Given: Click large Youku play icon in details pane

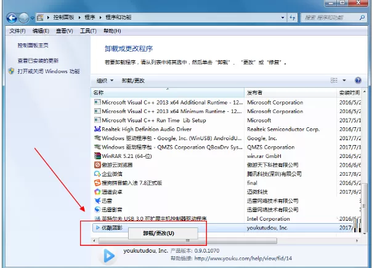Looking at the screenshot, I should click(x=108, y=256).
